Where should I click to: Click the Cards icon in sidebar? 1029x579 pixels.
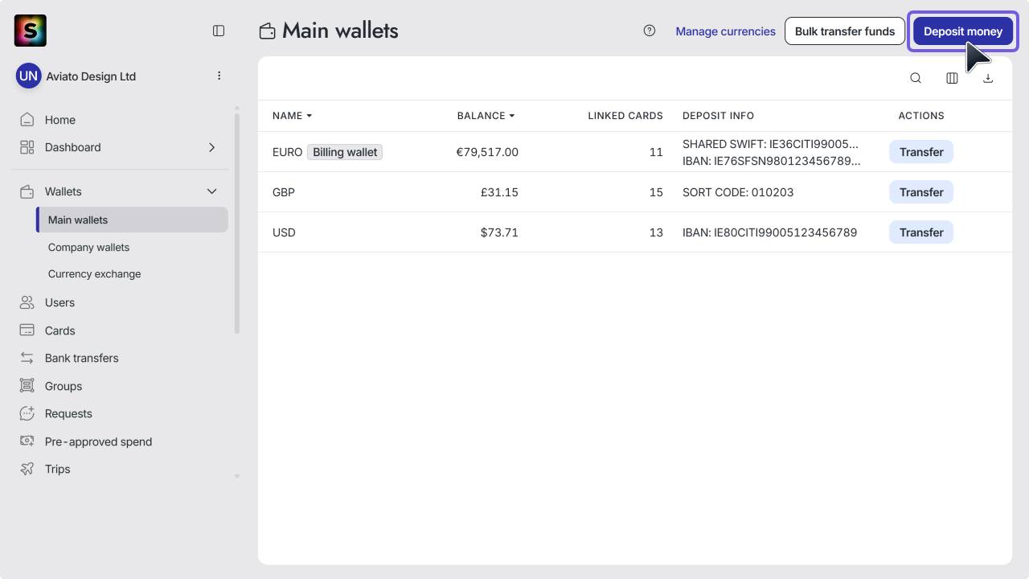(x=27, y=331)
